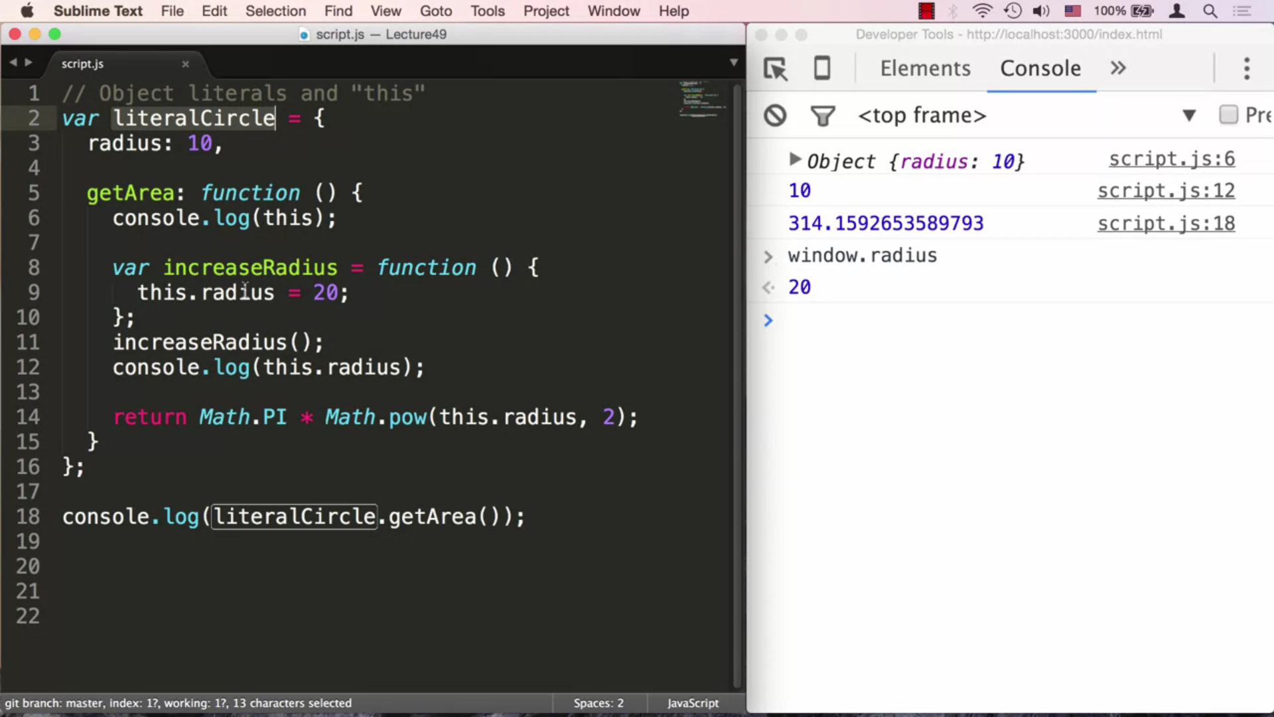Open the Edit menu

[214, 11]
